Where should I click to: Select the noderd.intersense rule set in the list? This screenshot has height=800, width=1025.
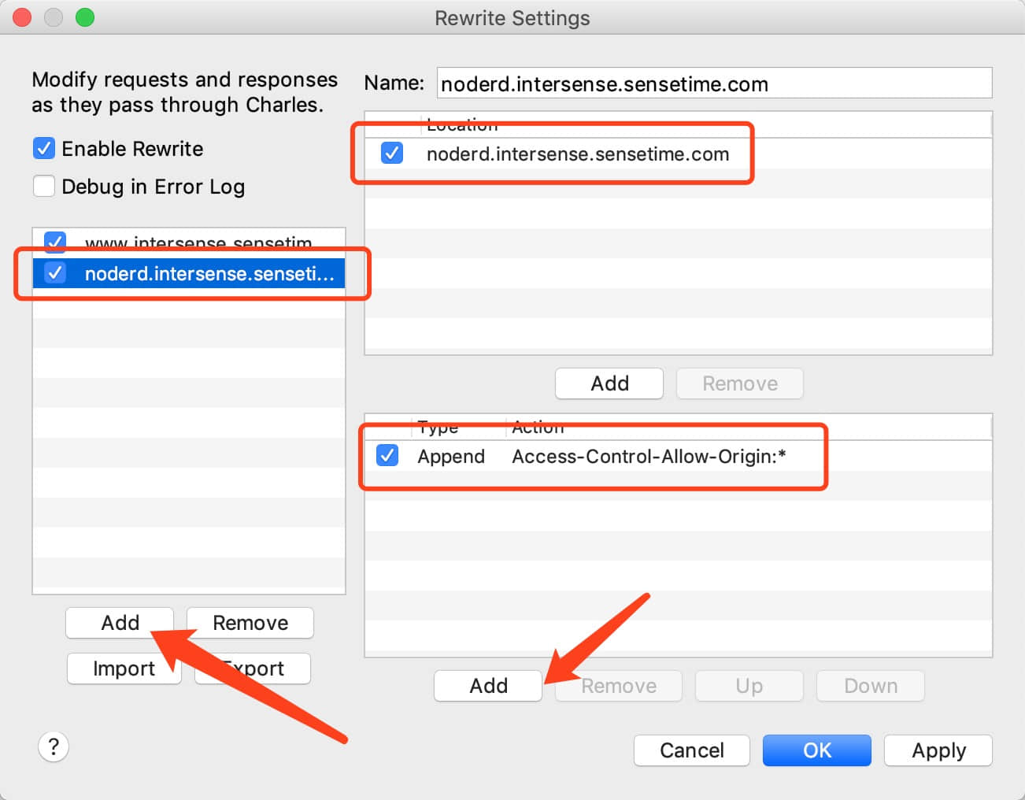[209, 273]
